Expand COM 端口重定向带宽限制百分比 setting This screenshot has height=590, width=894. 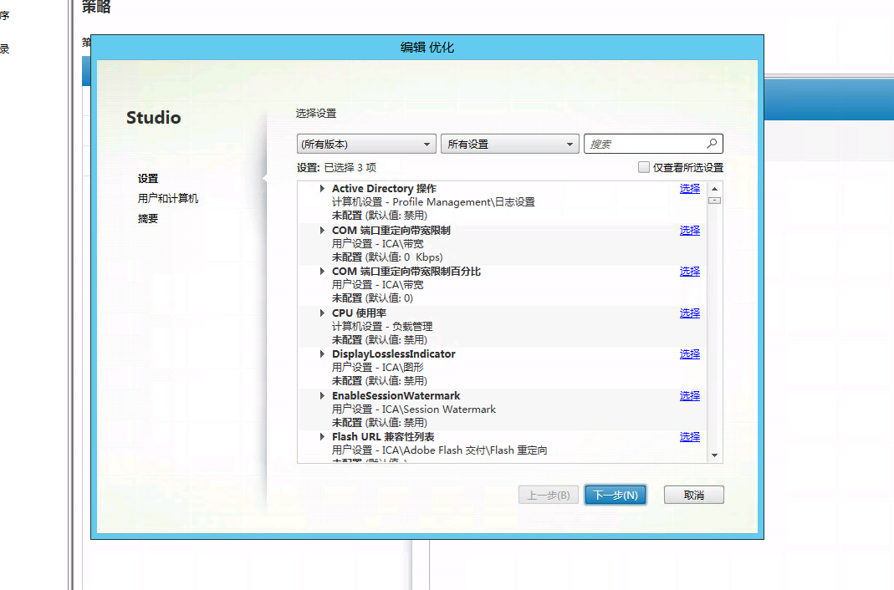(x=323, y=272)
